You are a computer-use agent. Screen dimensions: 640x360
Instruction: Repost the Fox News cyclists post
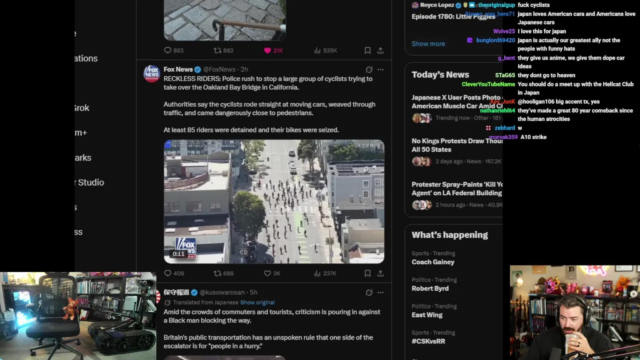click(x=223, y=273)
